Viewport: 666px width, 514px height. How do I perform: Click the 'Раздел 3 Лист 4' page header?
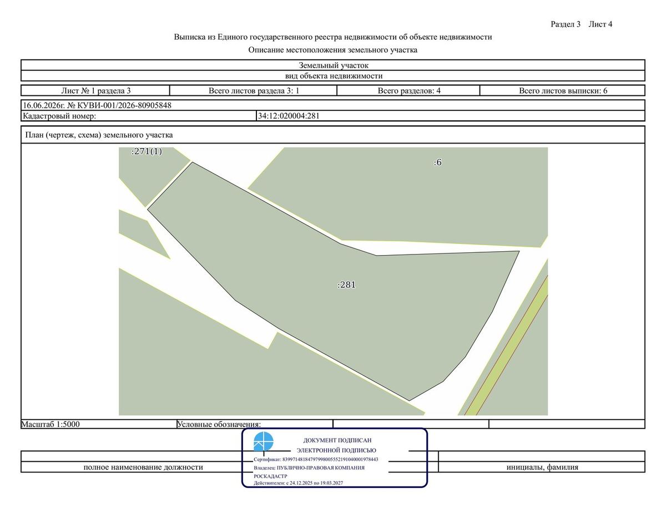click(581, 24)
